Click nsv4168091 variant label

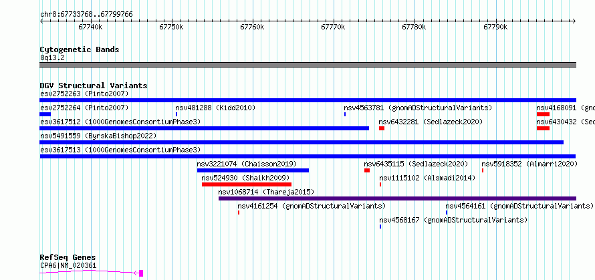pyautogui.click(x=566, y=108)
